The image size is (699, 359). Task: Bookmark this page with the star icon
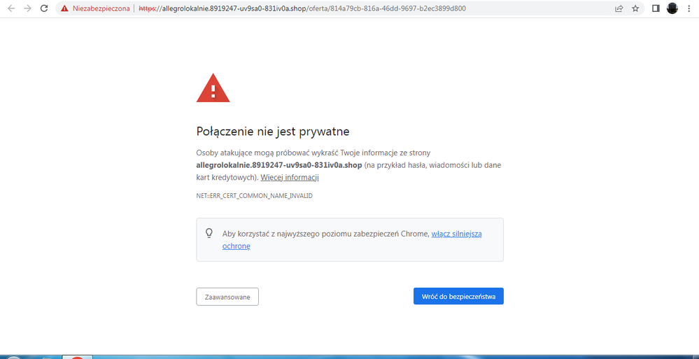(x=635, y=8)
